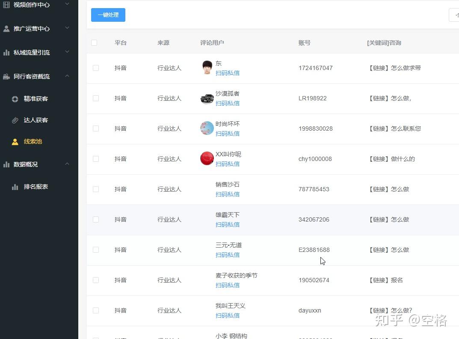Click the 精准获客 circle icon
The image size is (459, 339).
(x=15, y=99)
